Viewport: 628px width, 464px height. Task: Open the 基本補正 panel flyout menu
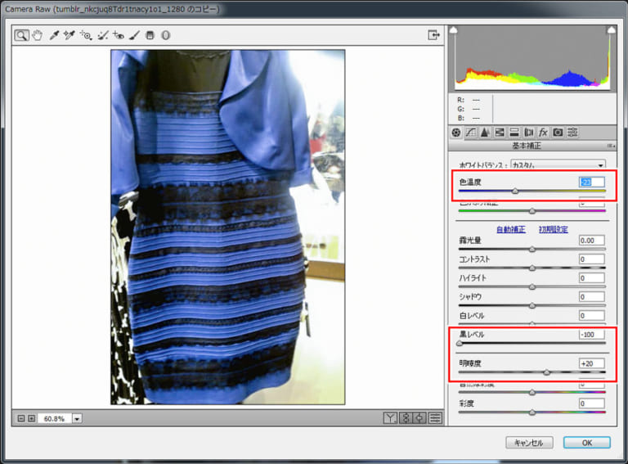(x=609, y=146)
